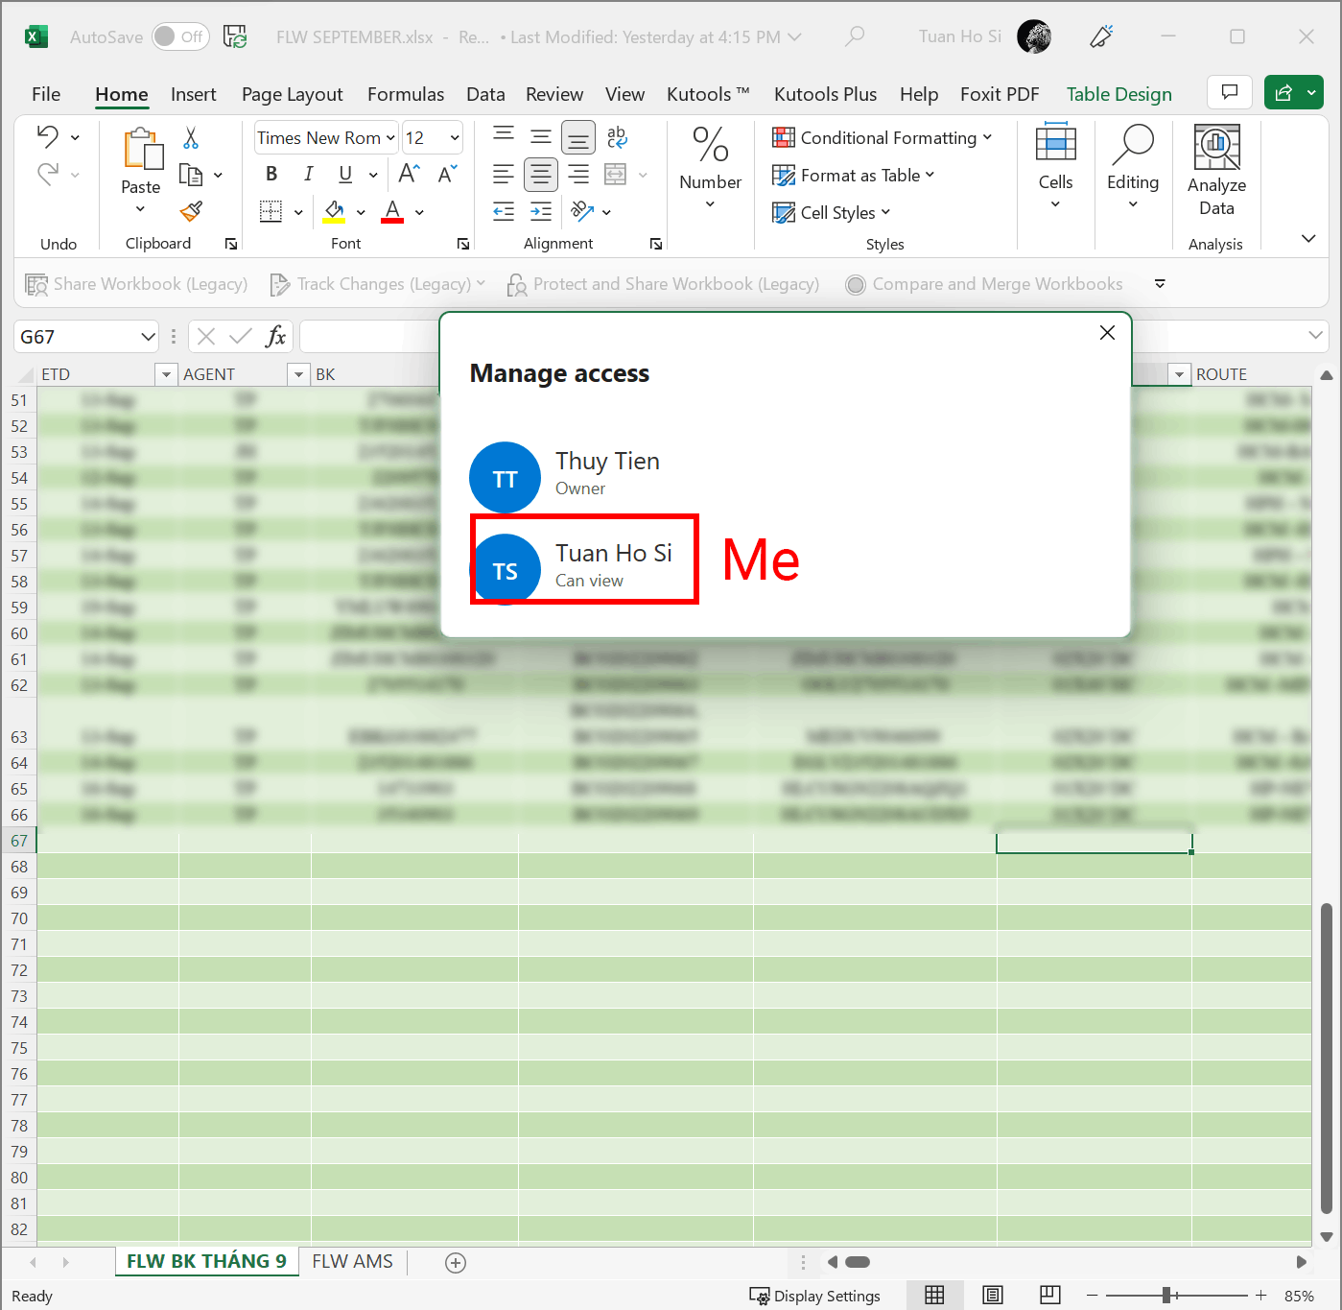Open the Formulas ribbon tab
1342x1310 pixels.
click(405, 94)
